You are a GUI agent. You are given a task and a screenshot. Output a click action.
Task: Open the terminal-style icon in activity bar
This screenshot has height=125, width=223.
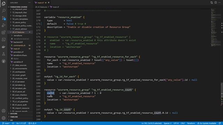tap(3, 40)
